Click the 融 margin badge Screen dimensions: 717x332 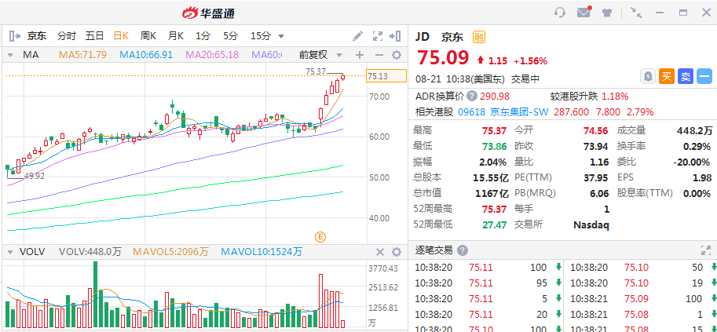[x=479, y=37]
